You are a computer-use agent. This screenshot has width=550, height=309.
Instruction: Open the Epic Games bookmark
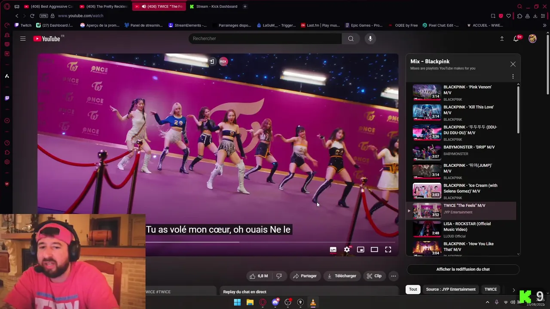[364, 25]
